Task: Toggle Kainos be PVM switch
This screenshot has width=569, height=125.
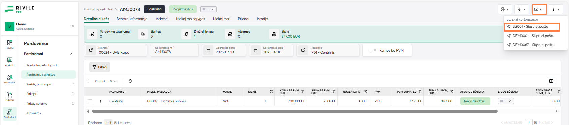Action: click(x=372, y=50)
